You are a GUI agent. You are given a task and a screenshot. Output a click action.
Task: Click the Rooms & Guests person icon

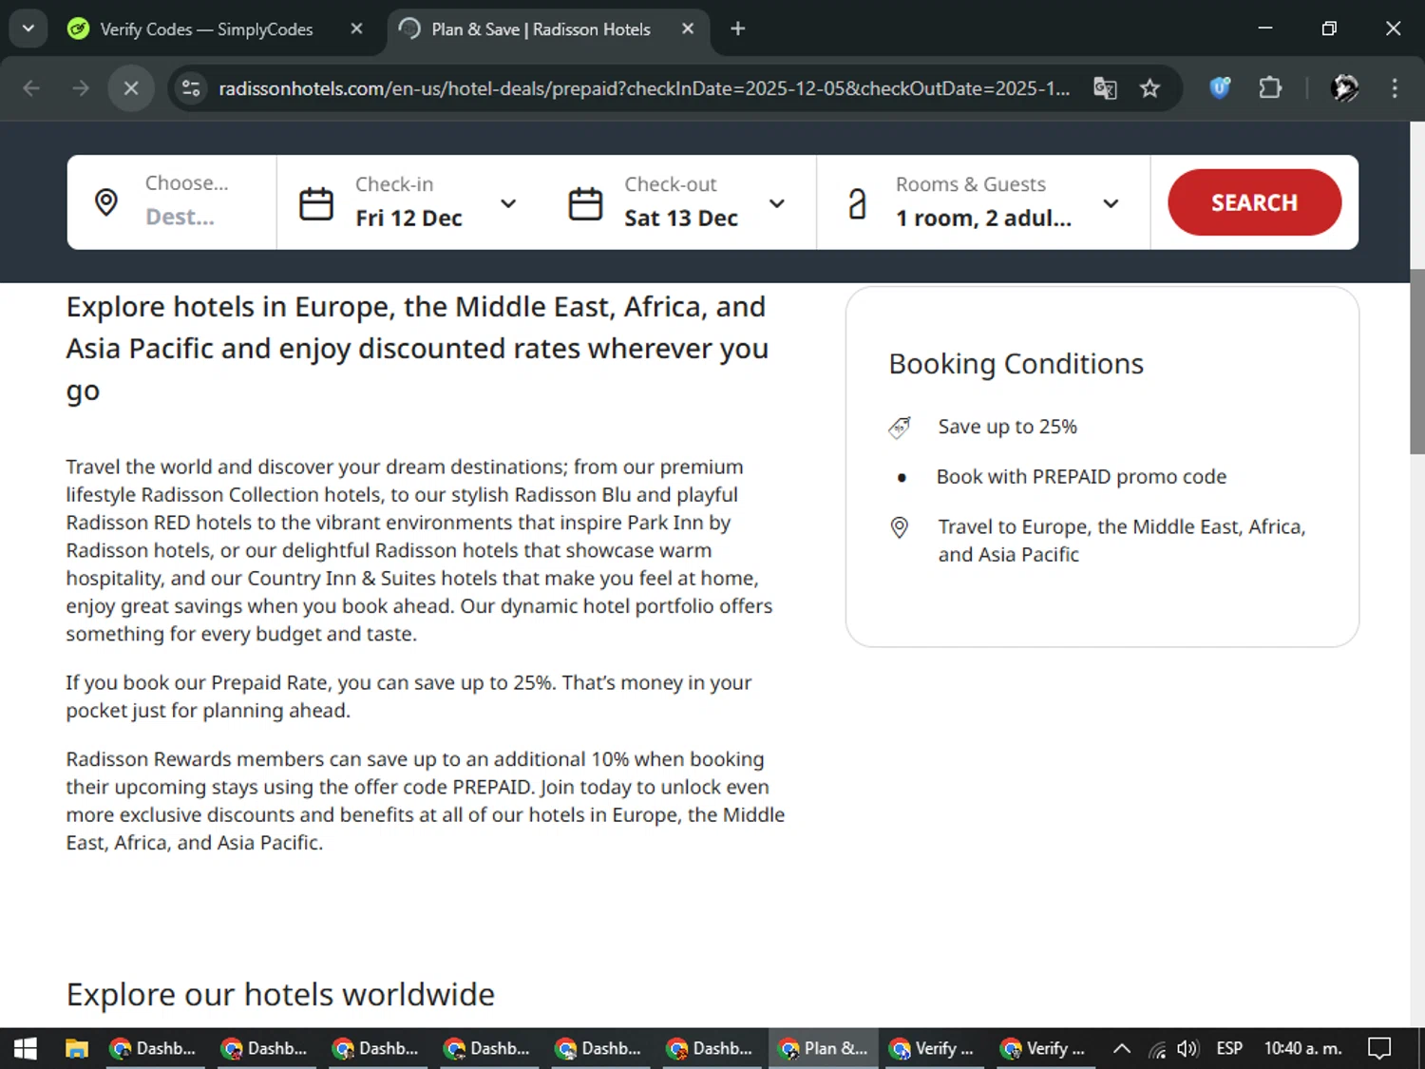pyautogui.click(x=857, y=203)
